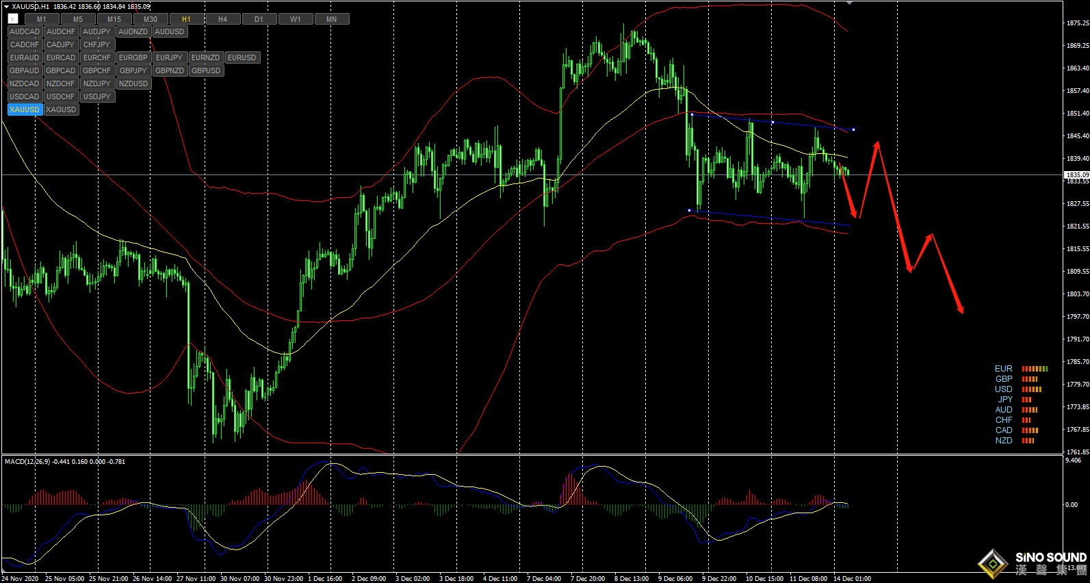Viewport: 1090px width, 583px height.
Task: Click the chart shift triangle marker at top
Action: point(849,3)
